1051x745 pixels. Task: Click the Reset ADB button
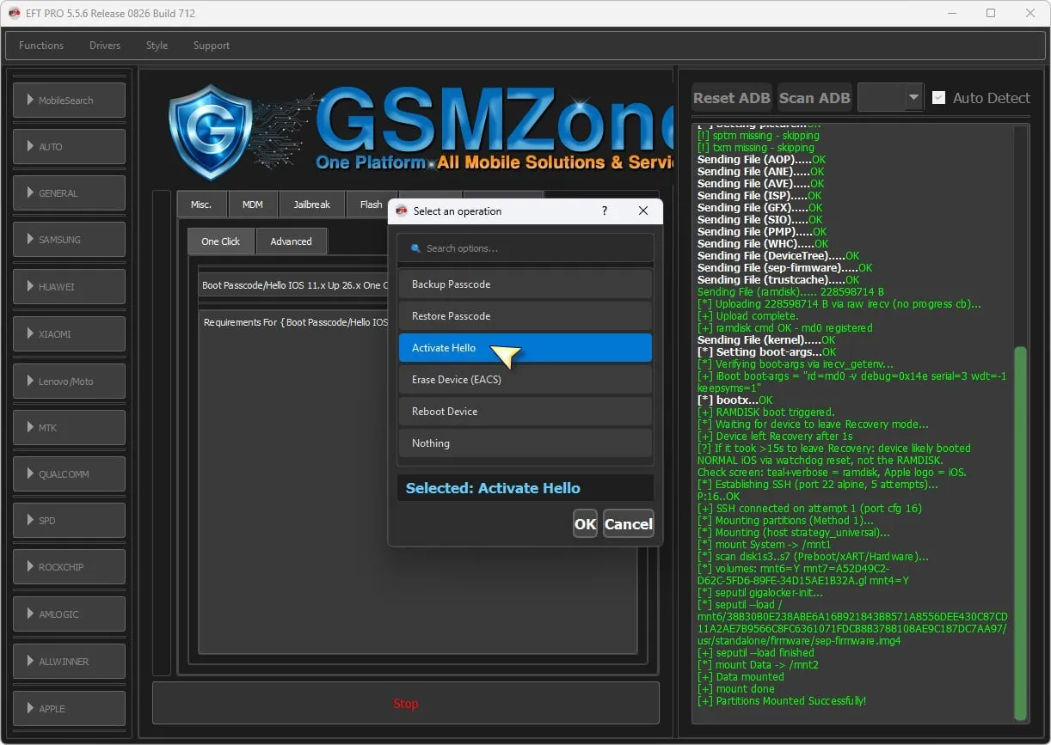(x=732, y=98)
